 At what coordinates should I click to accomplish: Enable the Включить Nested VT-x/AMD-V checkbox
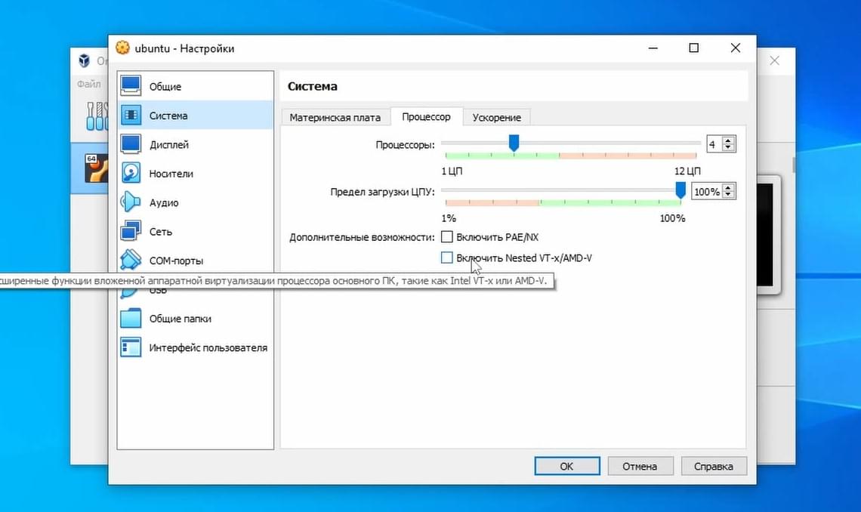click(x=447, y=258)
